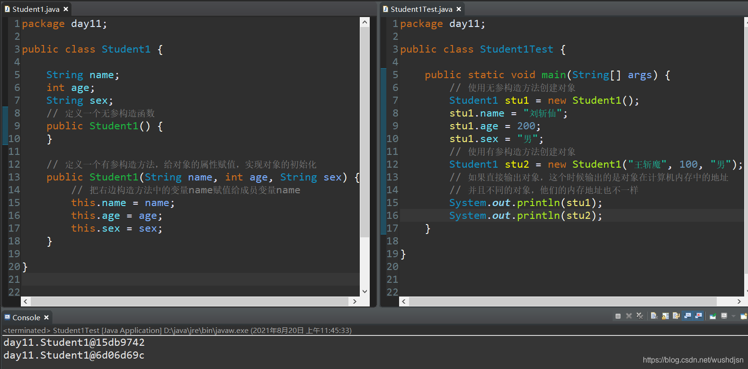Click right scroll arrow in Student1.java editor
The width and height of the screenshot is (748, 369).
[x=355, y=301]
